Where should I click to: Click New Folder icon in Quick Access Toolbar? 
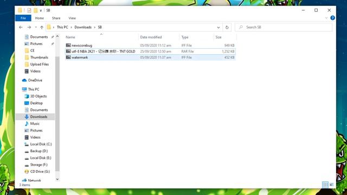pos(35,10)
